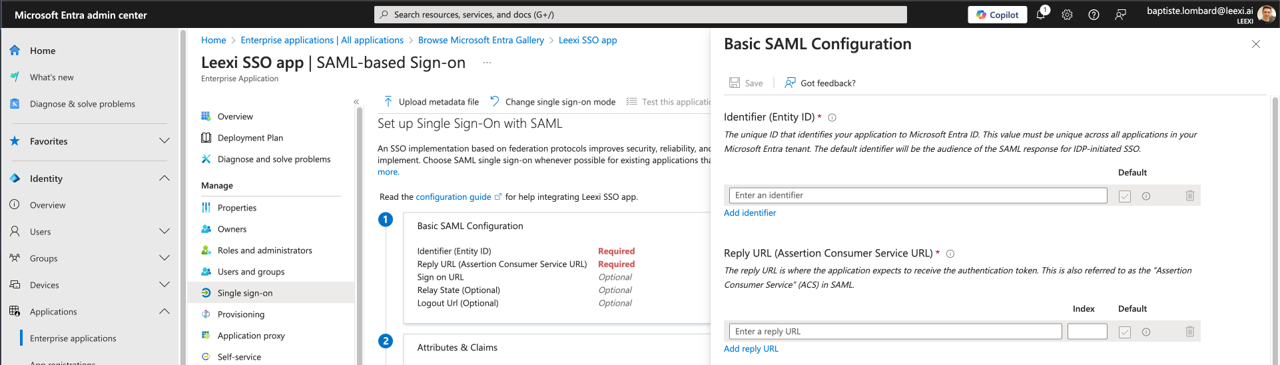Open Application proxy page
This screenshot has width=1280, height=365.
click(x=251, y=336)
